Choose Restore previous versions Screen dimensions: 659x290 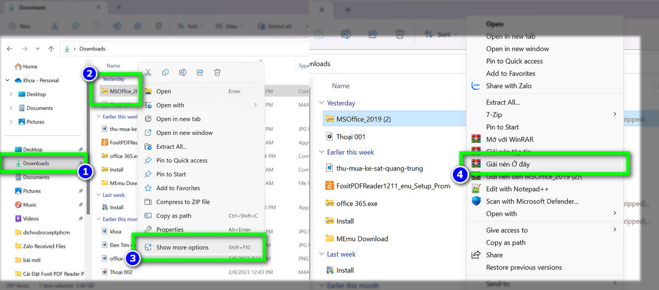524,267
